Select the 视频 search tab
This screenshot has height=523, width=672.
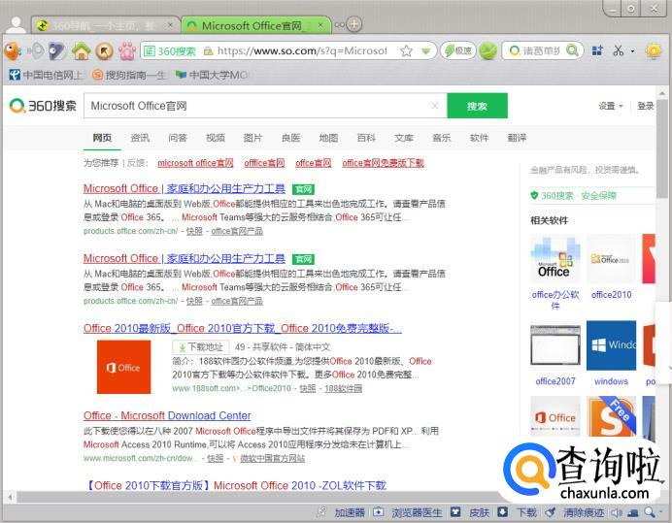[x=216, y=138]
